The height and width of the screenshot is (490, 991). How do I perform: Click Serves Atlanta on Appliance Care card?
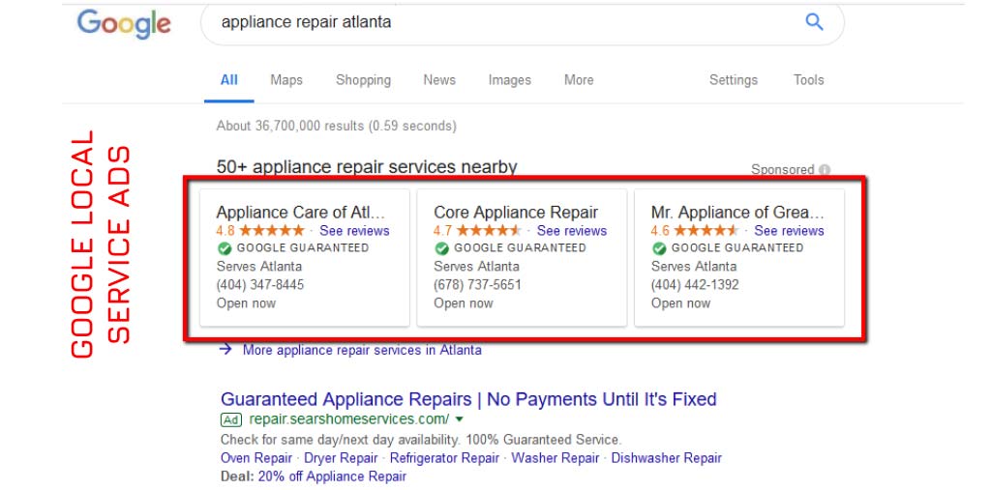point(259,267)
